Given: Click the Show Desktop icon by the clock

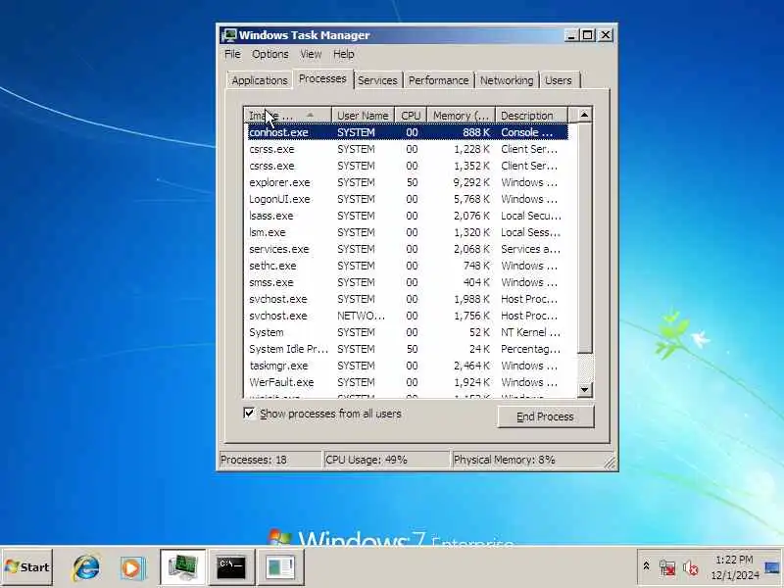Looking at the screenshot, I should click(x=773, y=567).
